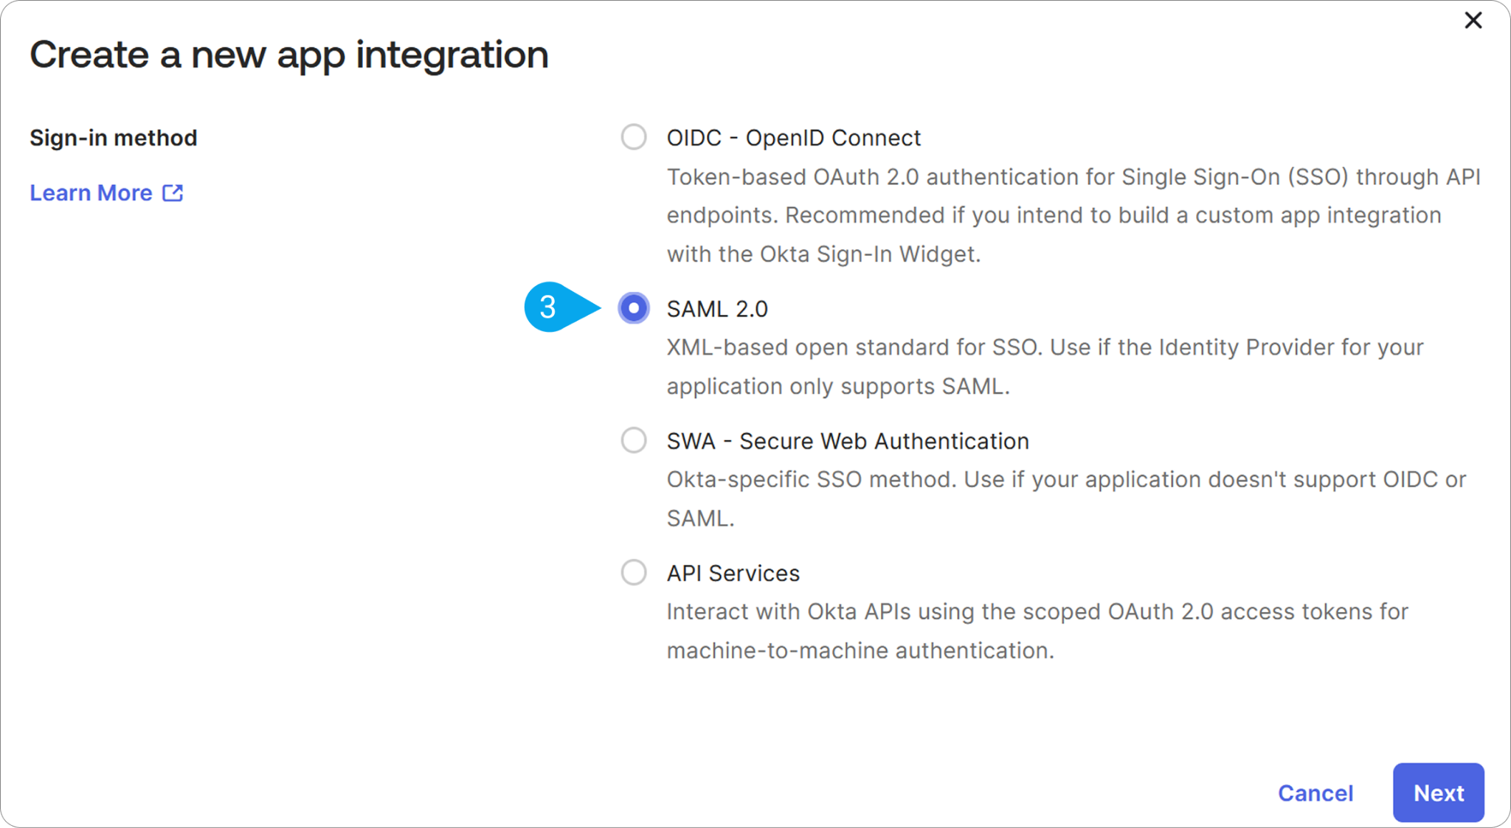
Task: Choose the API Services radio button
Action: (634, 572)
